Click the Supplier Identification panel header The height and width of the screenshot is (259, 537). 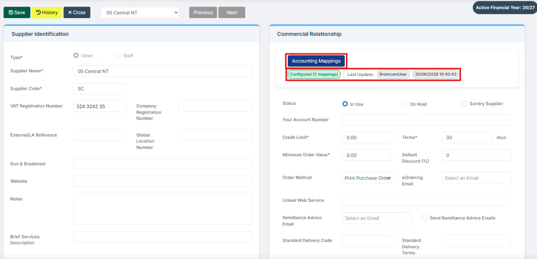(x=131, y=34)
